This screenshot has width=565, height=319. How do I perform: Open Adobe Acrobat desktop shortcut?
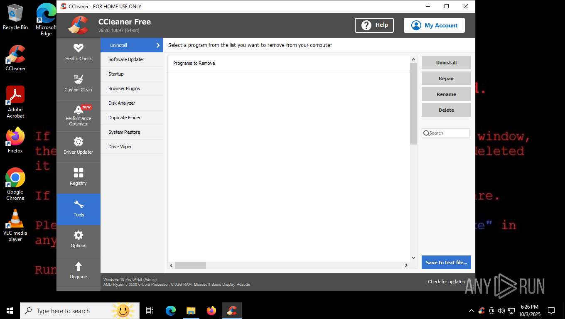click(x=15, y=102)
